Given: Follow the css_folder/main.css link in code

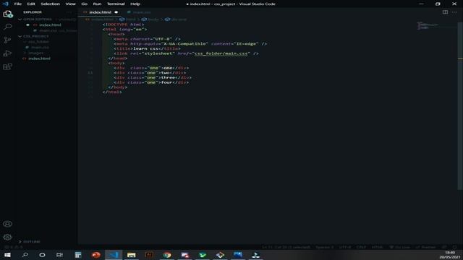Looking at the screenshot, I should tap(221, 53).
